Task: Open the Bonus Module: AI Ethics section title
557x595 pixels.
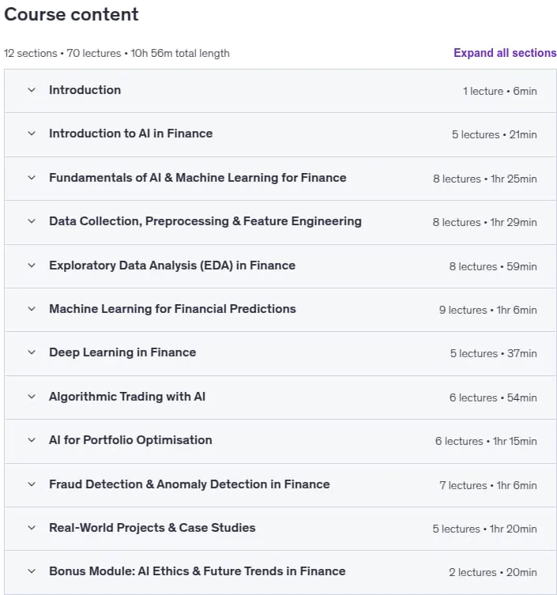Action: point(198,571)
